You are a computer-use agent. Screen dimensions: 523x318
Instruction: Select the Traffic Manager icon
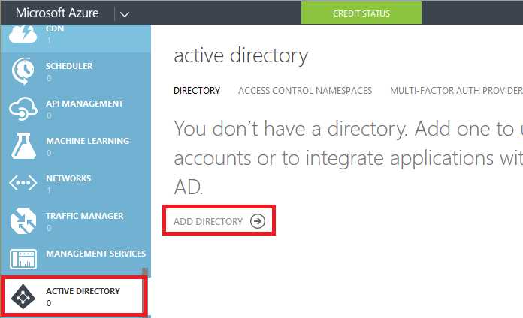pyautogui.click(x=23, y=221)
